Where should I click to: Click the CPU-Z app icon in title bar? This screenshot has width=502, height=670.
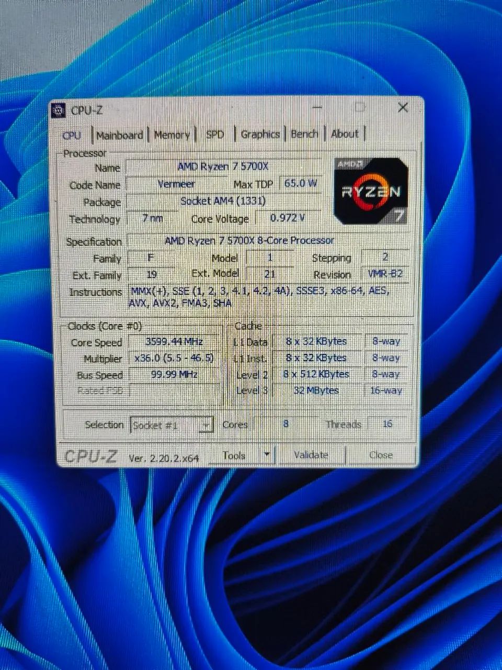coord(59,110)
